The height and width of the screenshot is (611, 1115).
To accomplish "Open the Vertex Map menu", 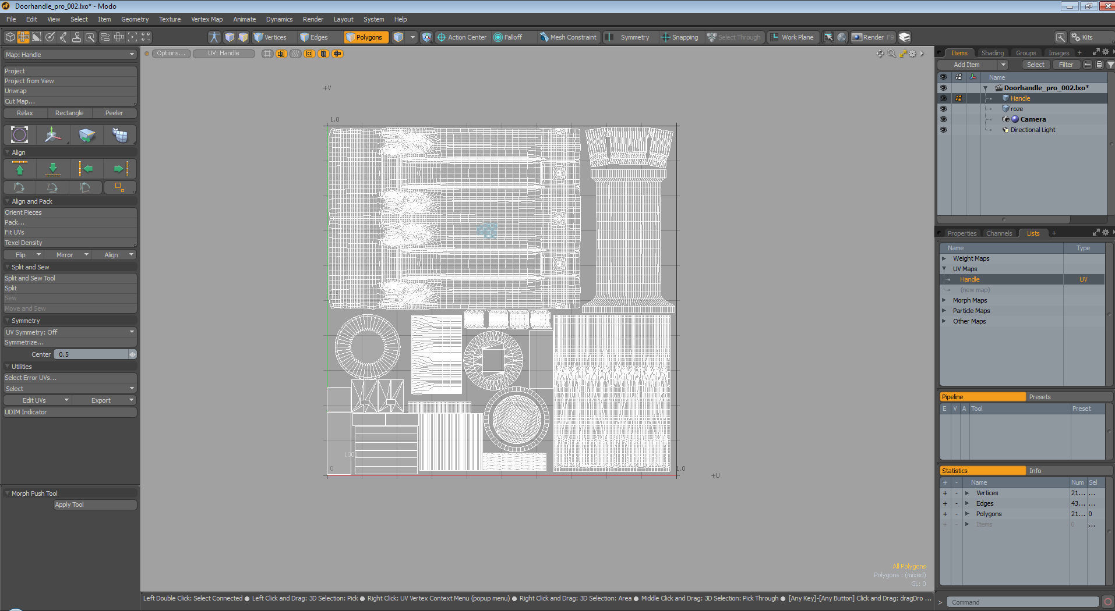I will (x=207, y=19).
